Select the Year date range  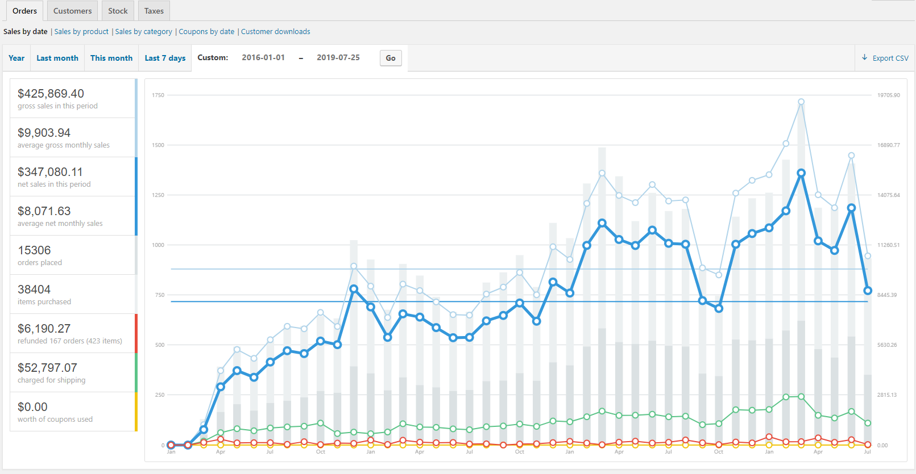(x=16, y=58)
